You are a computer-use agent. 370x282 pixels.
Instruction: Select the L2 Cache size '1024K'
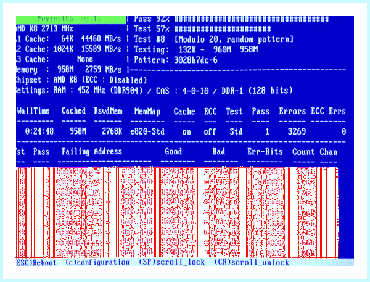click(64, 49)
